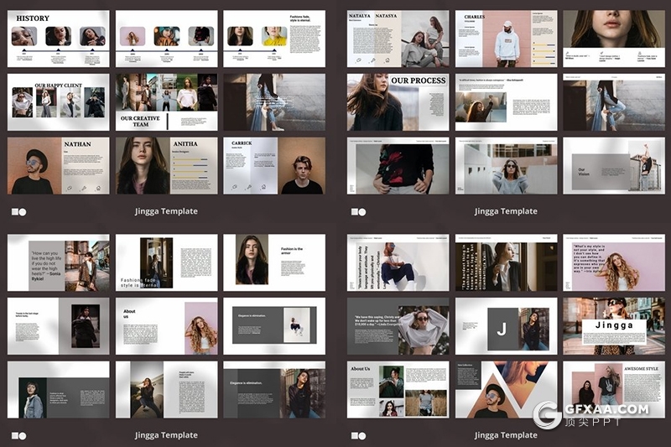Image resolution: width=671 pixels, height=447 pixels.
Task: Click the logo icon below the About Us collage slide
Action: (x=358, y=435)
